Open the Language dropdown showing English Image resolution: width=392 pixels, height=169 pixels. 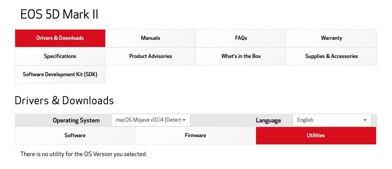click(326, 120)
